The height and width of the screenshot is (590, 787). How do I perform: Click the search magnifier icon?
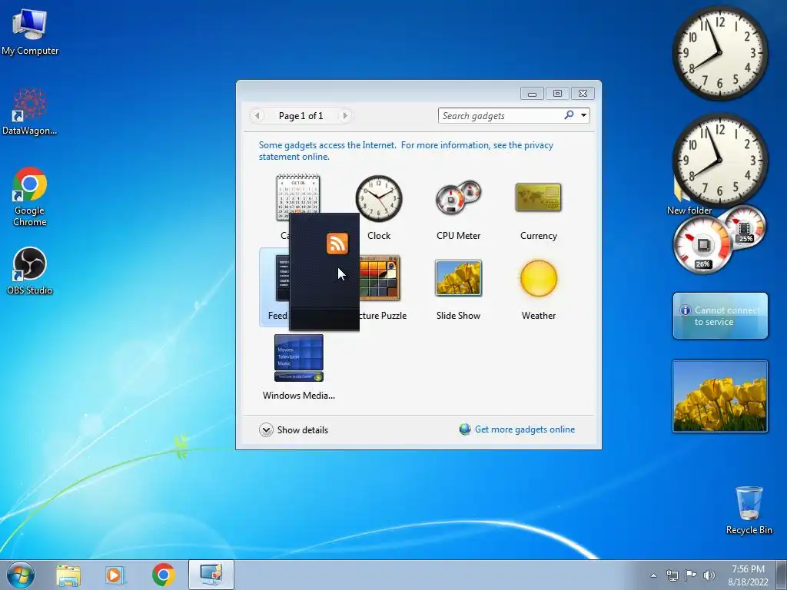pos(569,115)
